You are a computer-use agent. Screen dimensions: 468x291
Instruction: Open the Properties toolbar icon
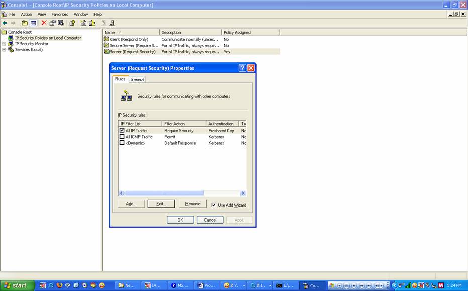pos(52,23)
